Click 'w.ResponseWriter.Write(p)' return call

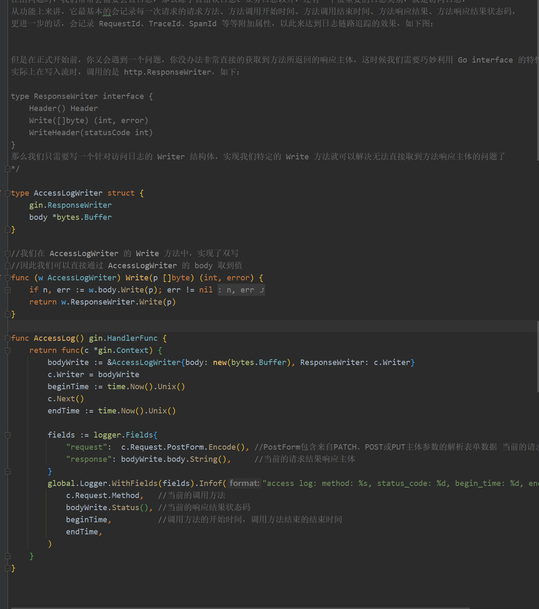point(119,302)
